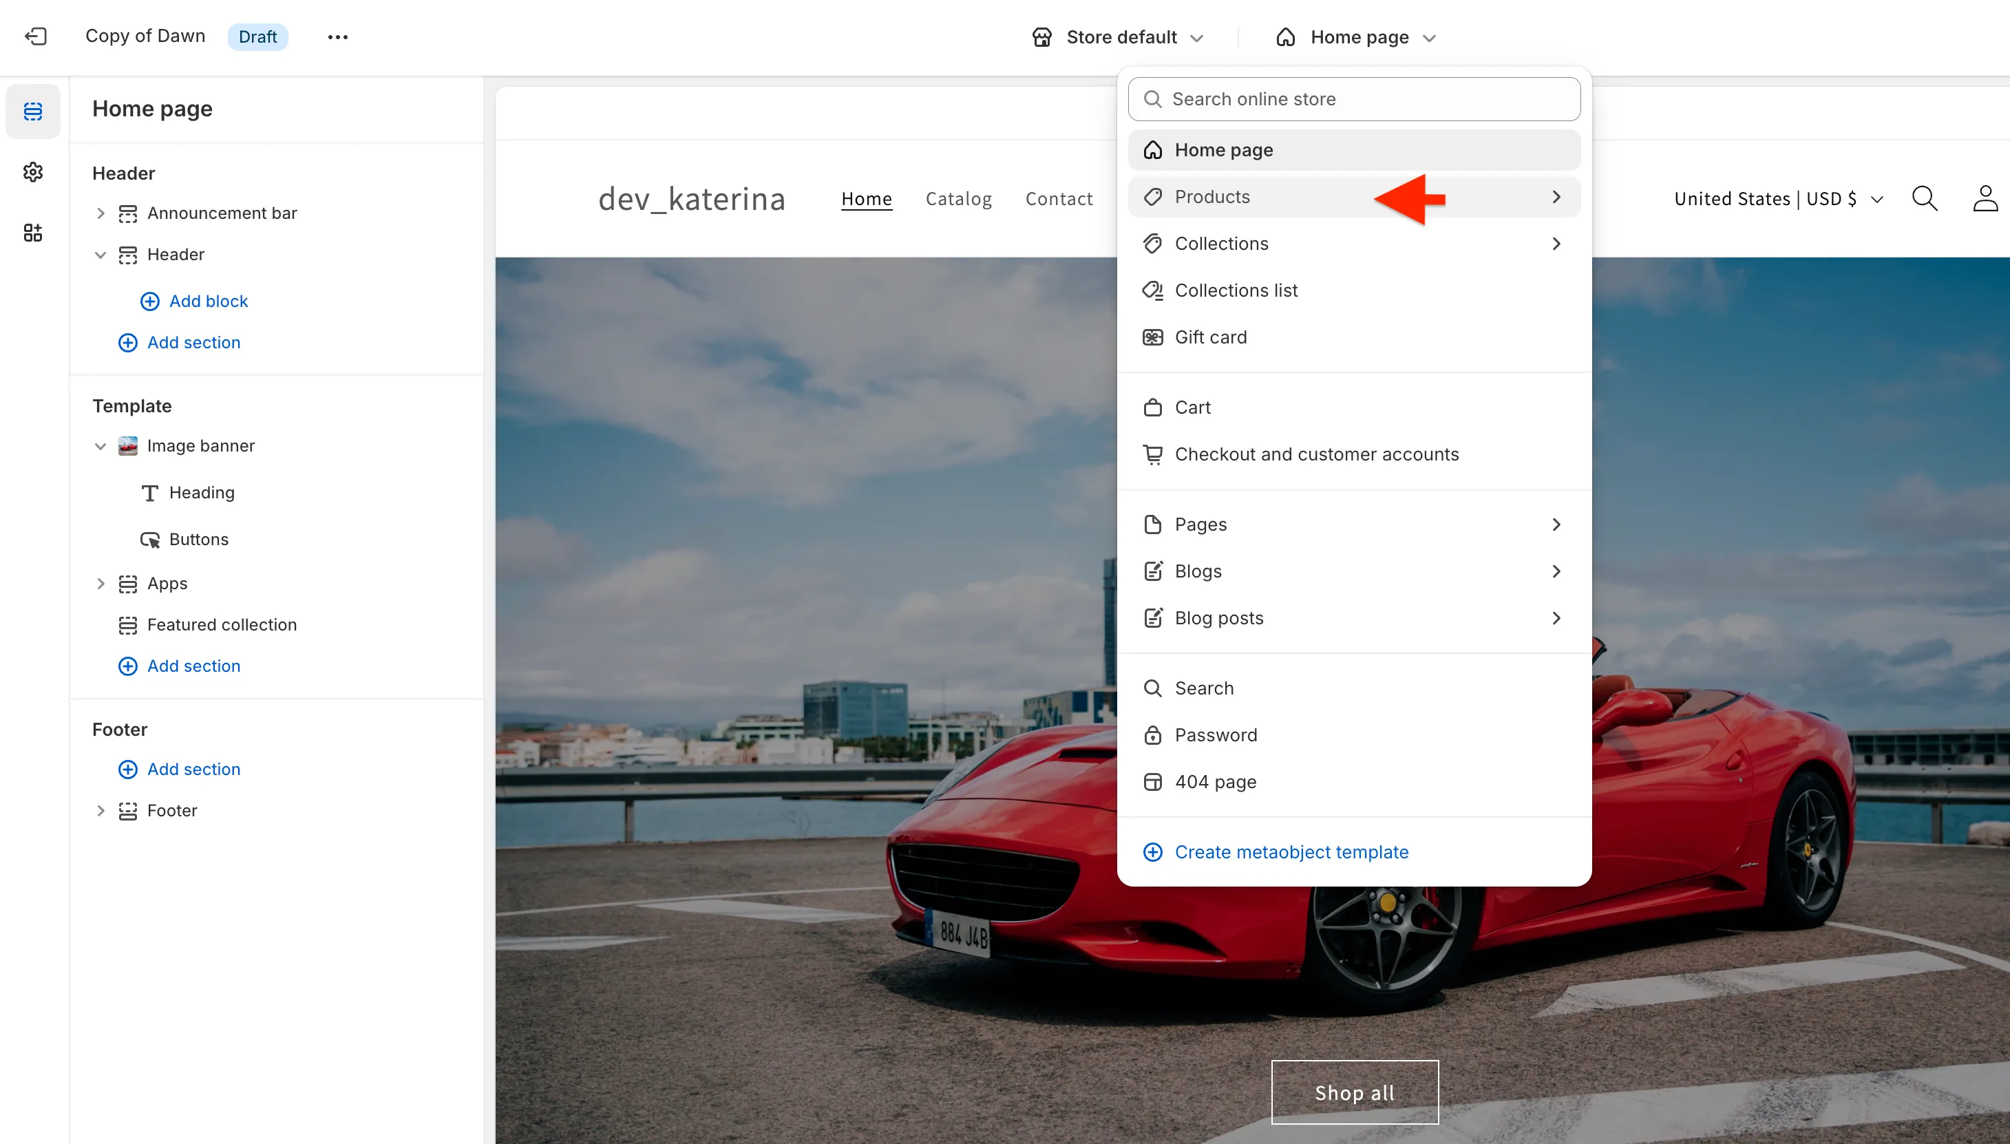Image resolution: width=2010 pixels, height=1144 pixels.
Task: Click the exit editor back icon
Action: click(36, 36)
